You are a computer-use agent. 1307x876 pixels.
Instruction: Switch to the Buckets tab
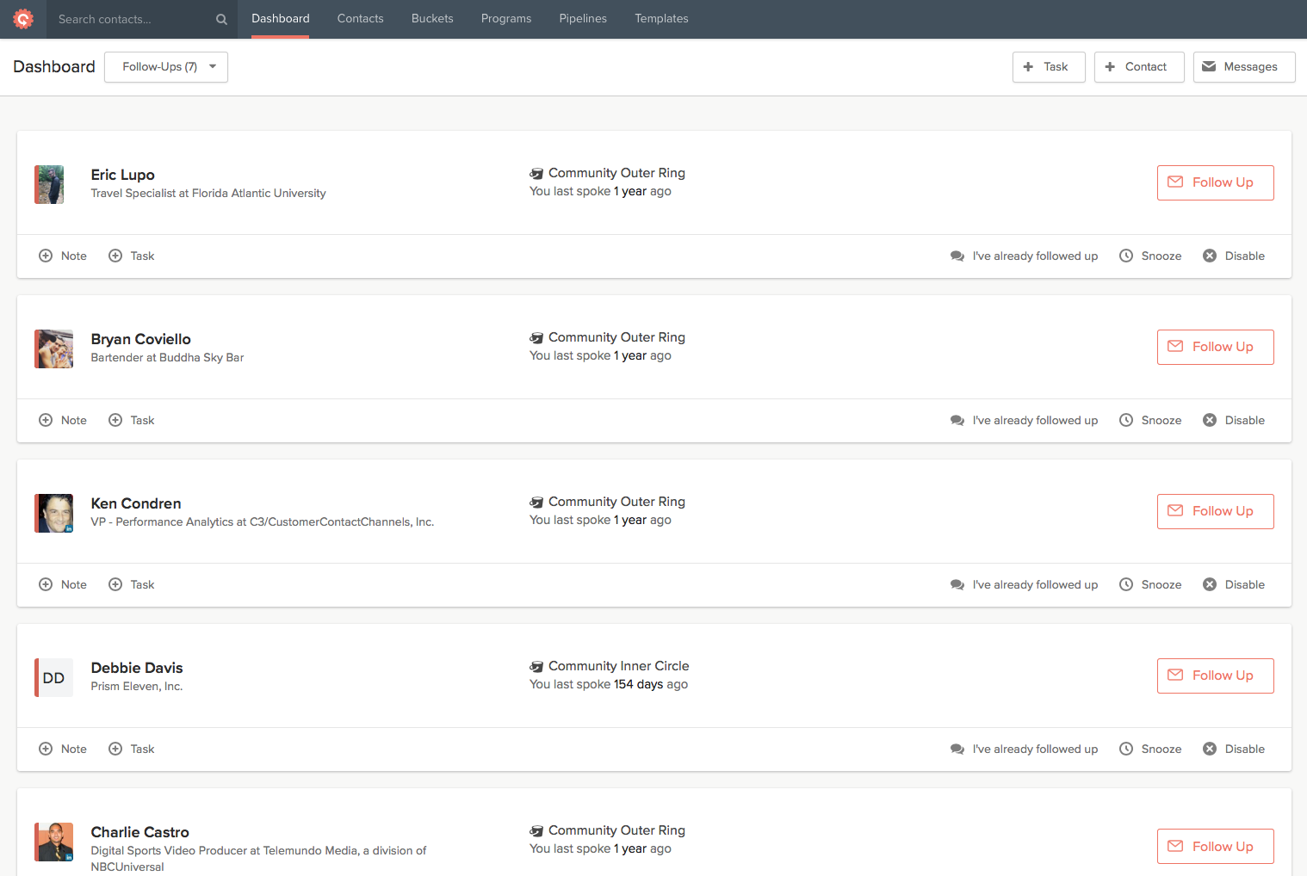(x=432, y=18)
